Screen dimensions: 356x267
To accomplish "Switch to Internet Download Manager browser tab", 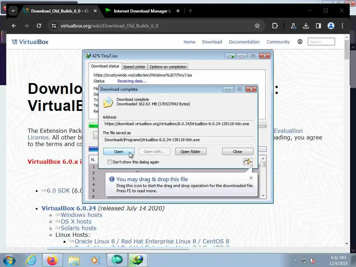I will (x=142, y=11).
